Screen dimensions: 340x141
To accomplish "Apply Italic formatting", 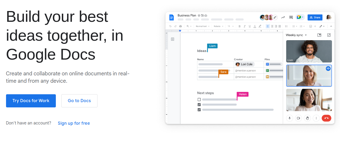I will pyautogui.click(x=245, y=26).
